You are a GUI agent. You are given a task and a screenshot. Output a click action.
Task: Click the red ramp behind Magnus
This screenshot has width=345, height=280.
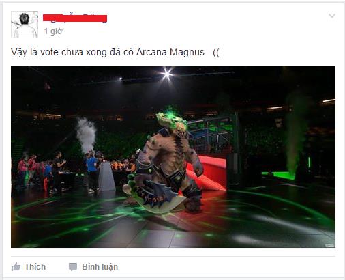pos(208,172)
